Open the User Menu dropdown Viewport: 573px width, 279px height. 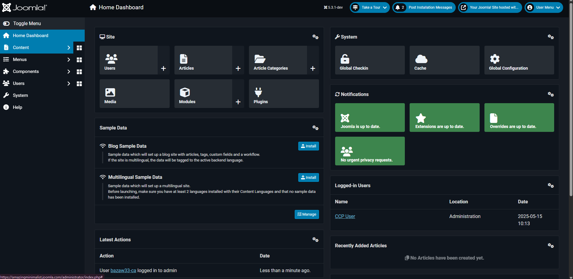(544, 7)
